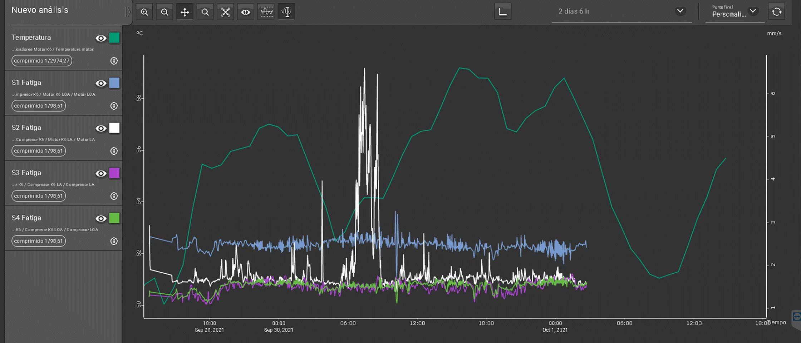801x343 pixels.
Task: Select the pan move tool
Action: 185,12
